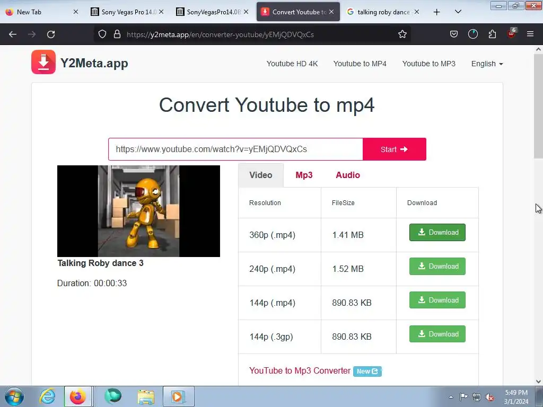This screenshot has height=407, width=543.
Task: Click the Duration: 00:00:33 text
Action: (92, 283)
